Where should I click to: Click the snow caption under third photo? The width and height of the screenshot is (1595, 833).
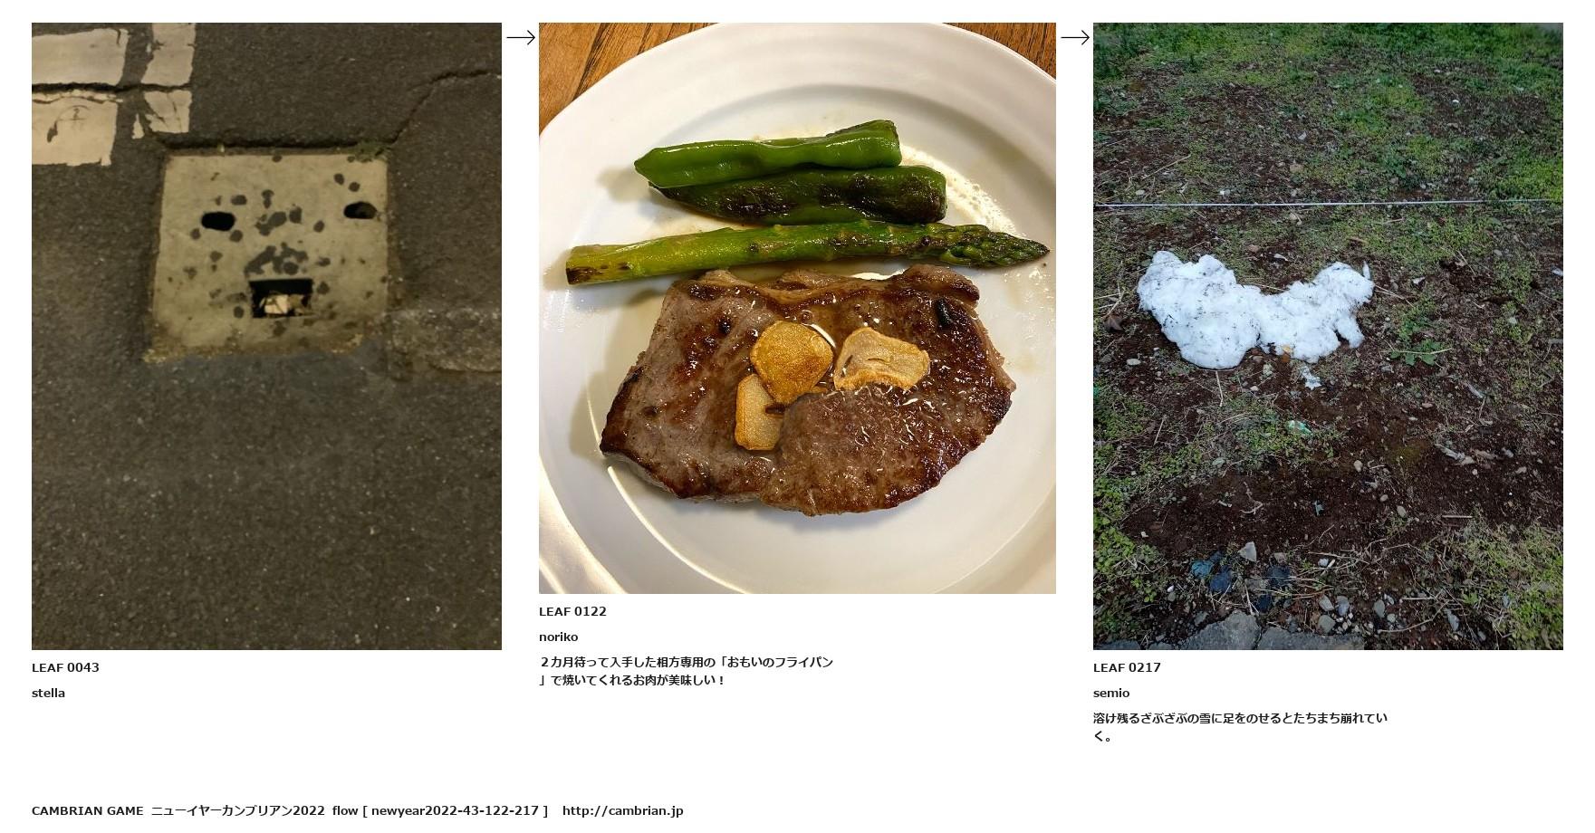coord(1240,727)
